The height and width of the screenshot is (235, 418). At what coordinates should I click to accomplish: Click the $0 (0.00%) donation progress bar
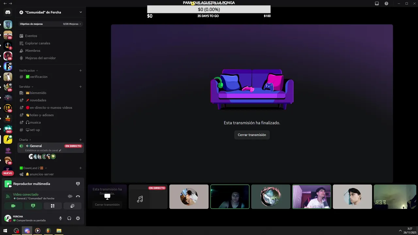click(209, 9)
